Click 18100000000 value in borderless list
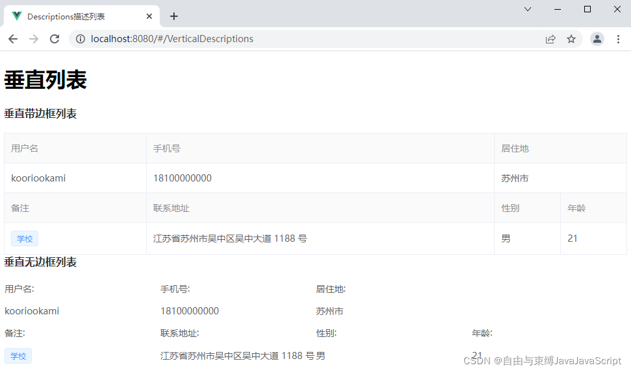Screen dimensions: 631x372 click(190, 311)
